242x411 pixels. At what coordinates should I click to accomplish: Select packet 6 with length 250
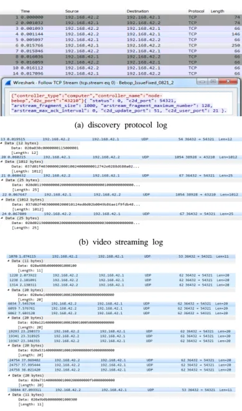tap(121, 45)
